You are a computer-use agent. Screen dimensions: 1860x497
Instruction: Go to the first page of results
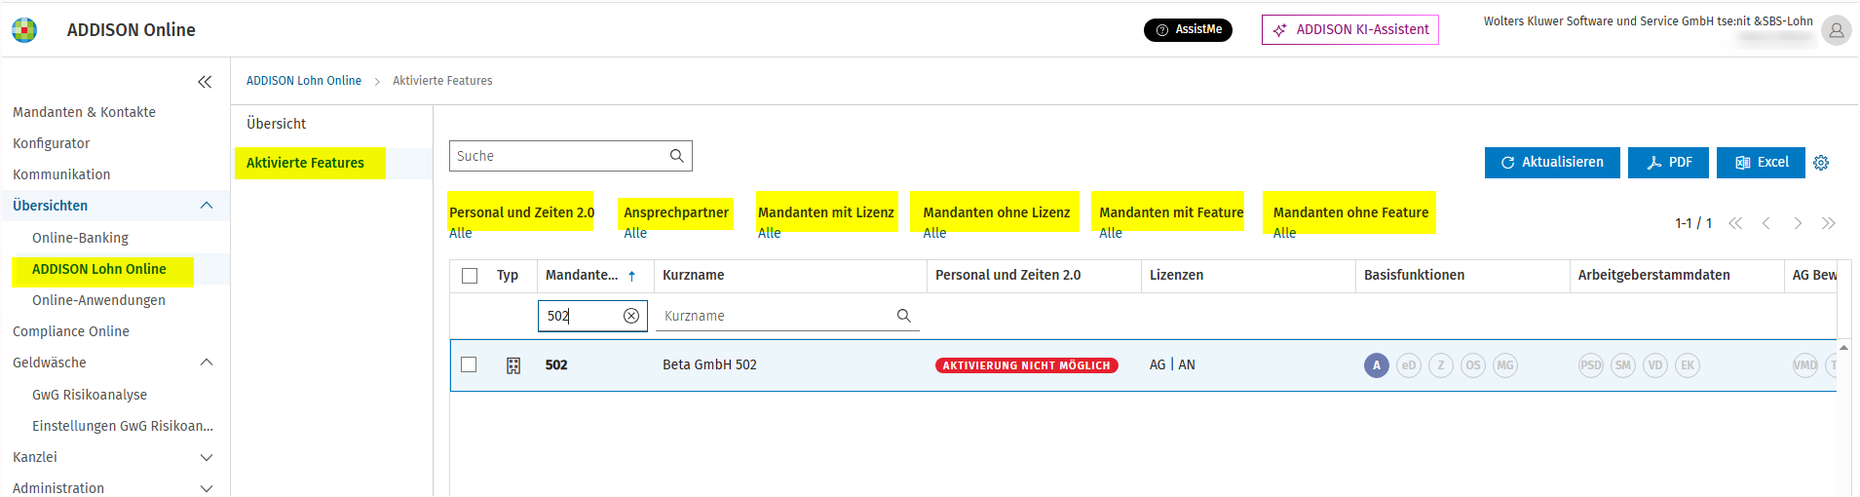coord(1735,223)
